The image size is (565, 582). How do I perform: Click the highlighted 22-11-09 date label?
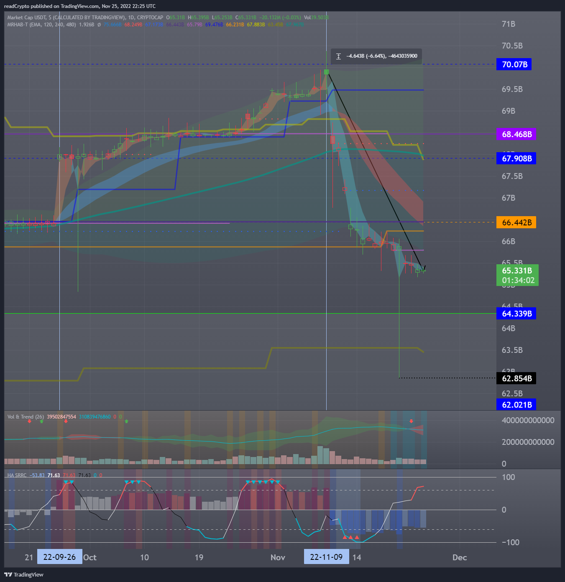pos(326,557)
